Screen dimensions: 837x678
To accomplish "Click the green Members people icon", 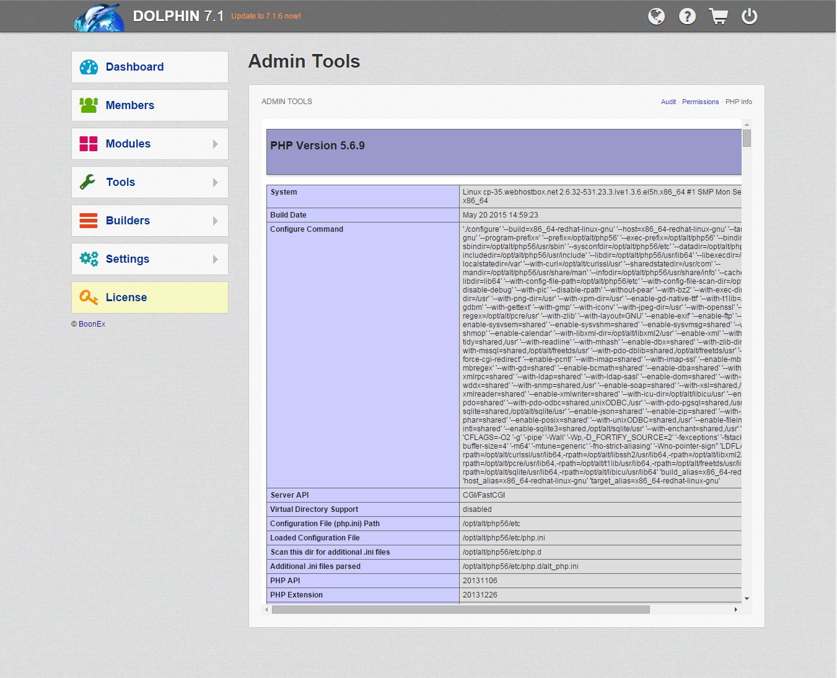I will [89, 105].
